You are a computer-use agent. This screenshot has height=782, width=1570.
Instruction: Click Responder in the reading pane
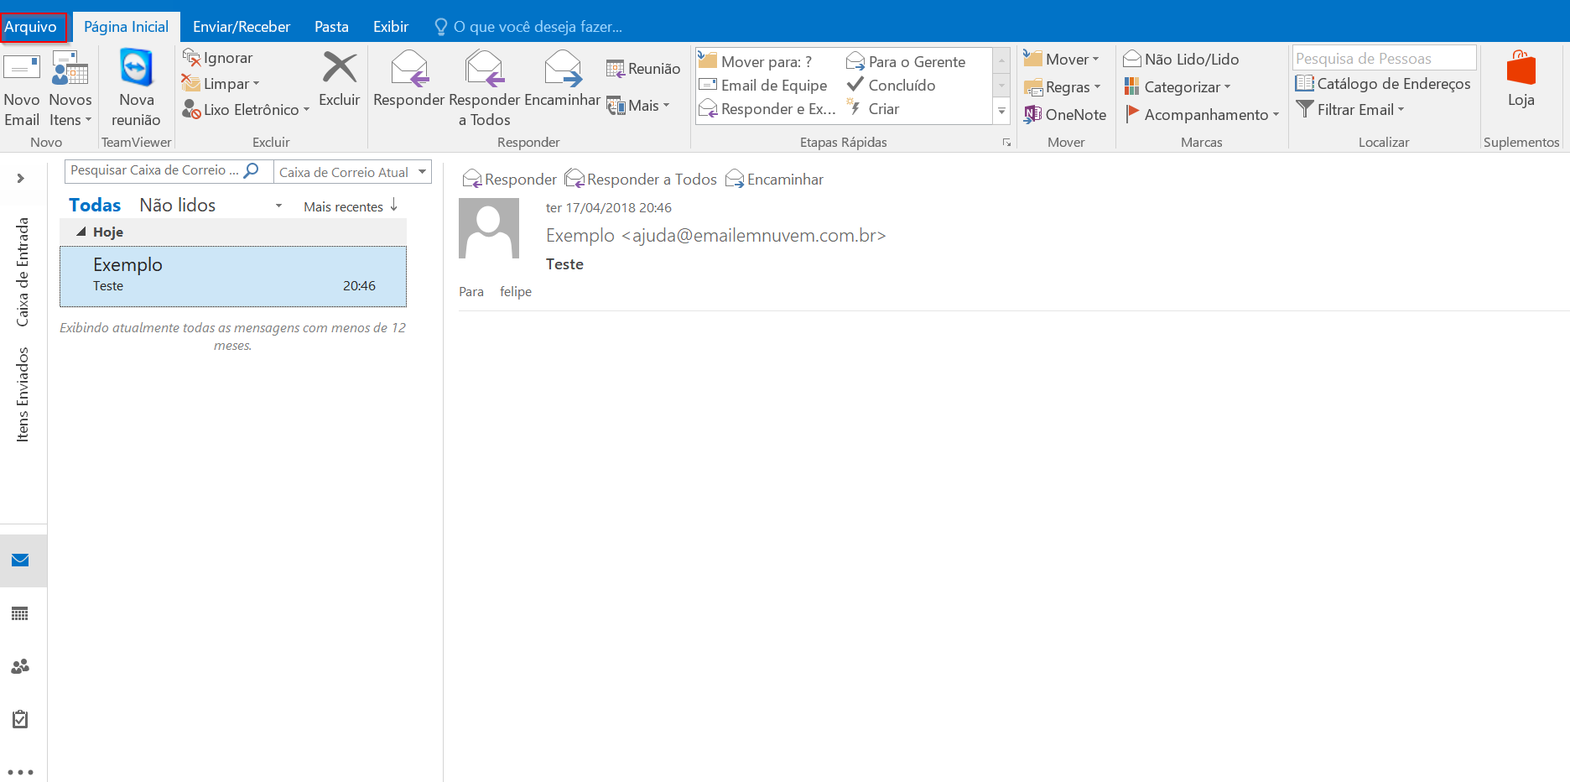point(510,180)
